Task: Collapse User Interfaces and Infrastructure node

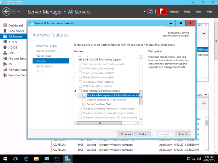Action: 75,91
